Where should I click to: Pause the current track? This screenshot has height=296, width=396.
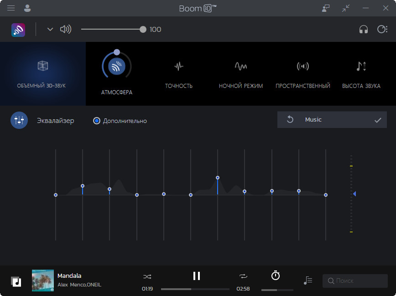click(197, 276)
